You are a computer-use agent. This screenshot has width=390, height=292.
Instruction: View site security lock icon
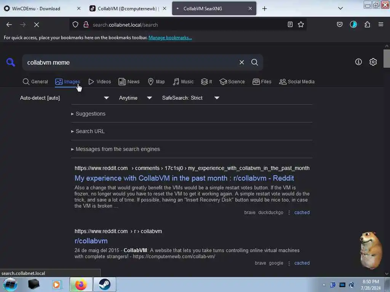pyautogui.click(x=86, y=25)
